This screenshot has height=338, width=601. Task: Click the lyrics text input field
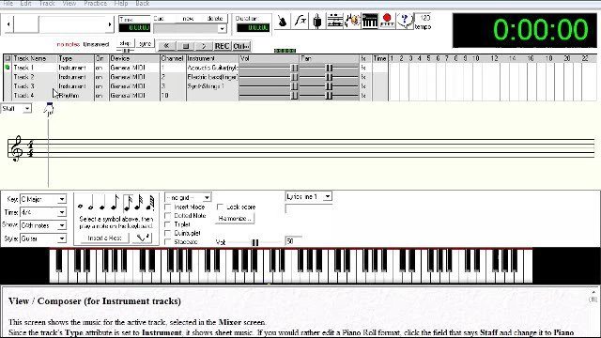[x=309, y=208]
